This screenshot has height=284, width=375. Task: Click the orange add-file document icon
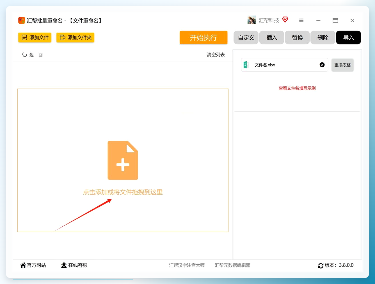point(123,160)
